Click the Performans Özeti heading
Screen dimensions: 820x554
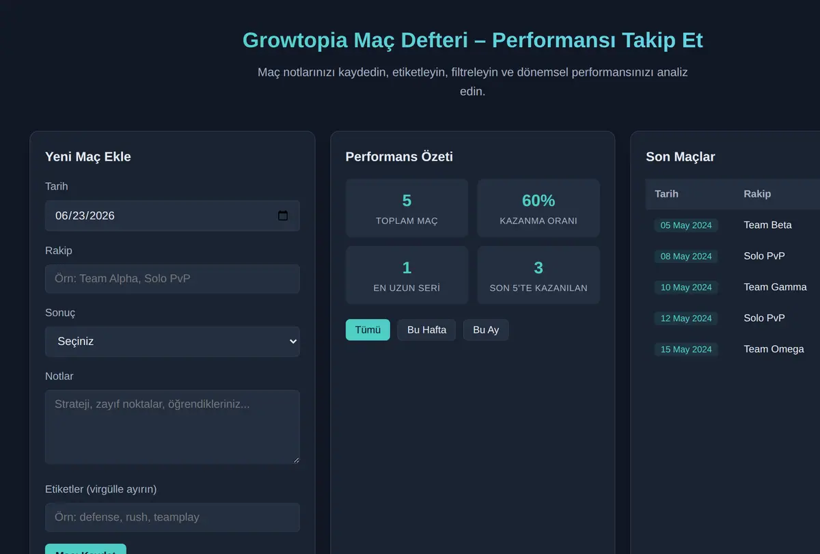coord(399,157)
